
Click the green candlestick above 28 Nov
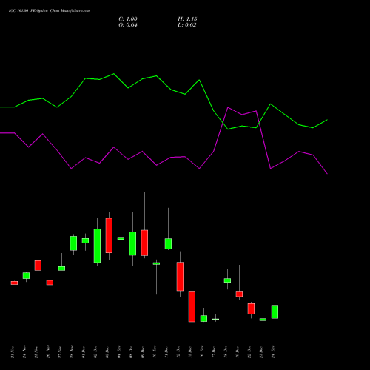[73, 243]
